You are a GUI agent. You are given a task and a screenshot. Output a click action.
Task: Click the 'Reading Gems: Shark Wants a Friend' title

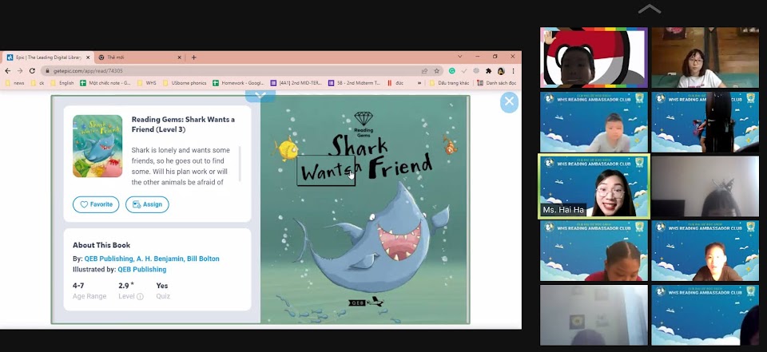[183, 125]
